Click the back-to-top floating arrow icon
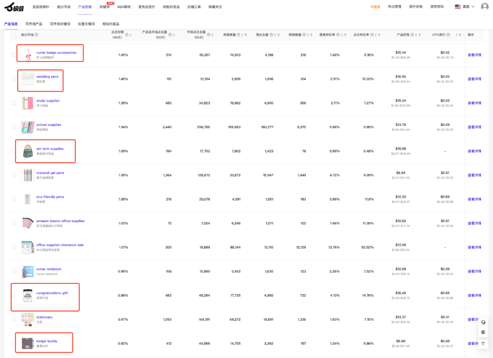The height and width of the screenshot is (358, 493). 483,344
